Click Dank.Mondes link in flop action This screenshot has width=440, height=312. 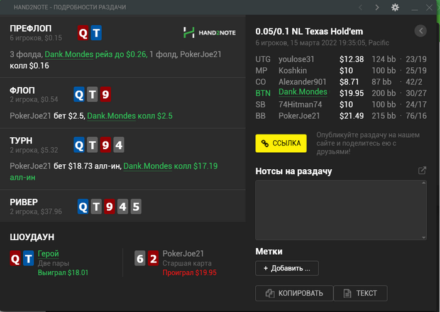tap(111, 116)
